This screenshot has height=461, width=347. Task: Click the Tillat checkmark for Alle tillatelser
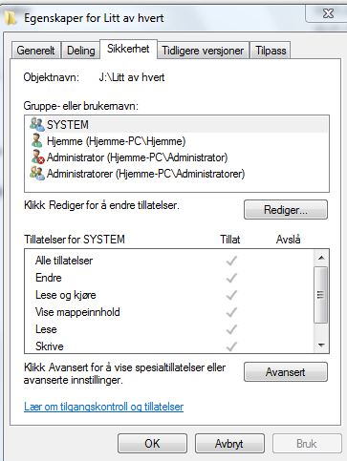click(x=231, y=261)
